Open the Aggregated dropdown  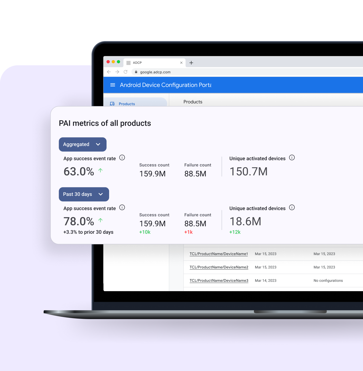pos(83,144)
